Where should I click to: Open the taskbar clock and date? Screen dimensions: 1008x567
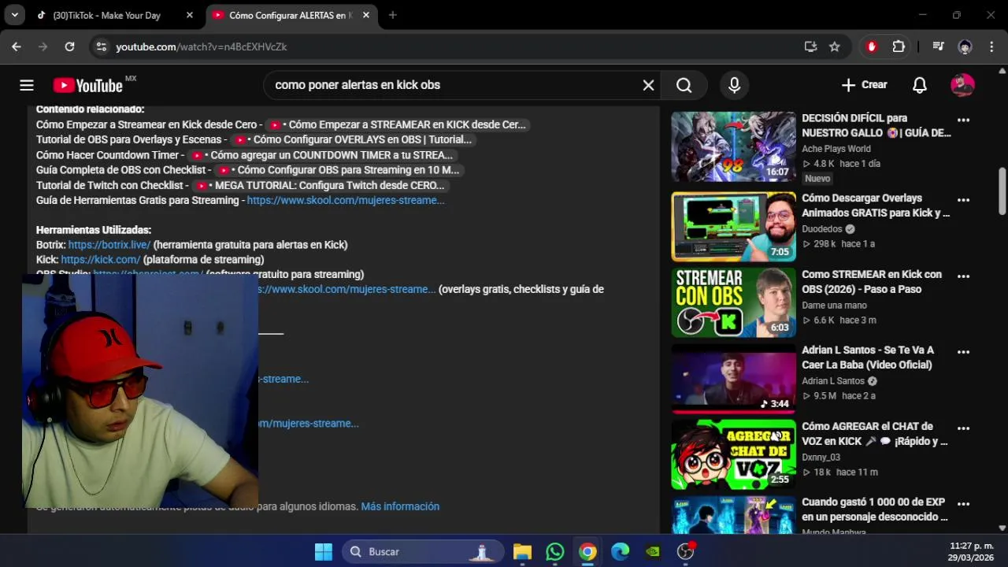(x=971, y=551)
